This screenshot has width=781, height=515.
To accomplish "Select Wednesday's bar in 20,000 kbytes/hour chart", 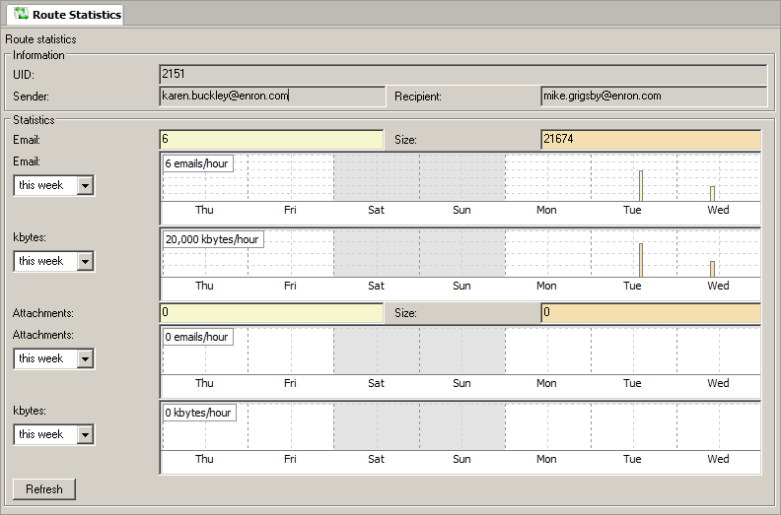I will [712, 269].
